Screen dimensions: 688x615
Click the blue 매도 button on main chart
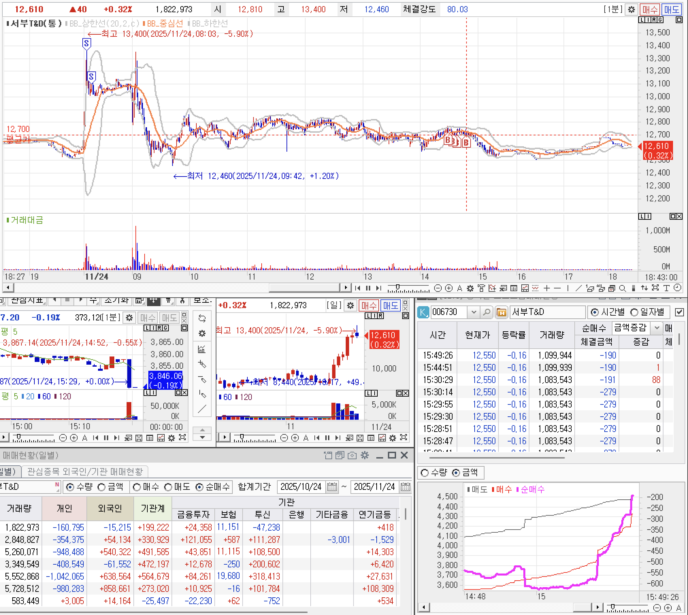pyautogui.click(x=672, y=10)
